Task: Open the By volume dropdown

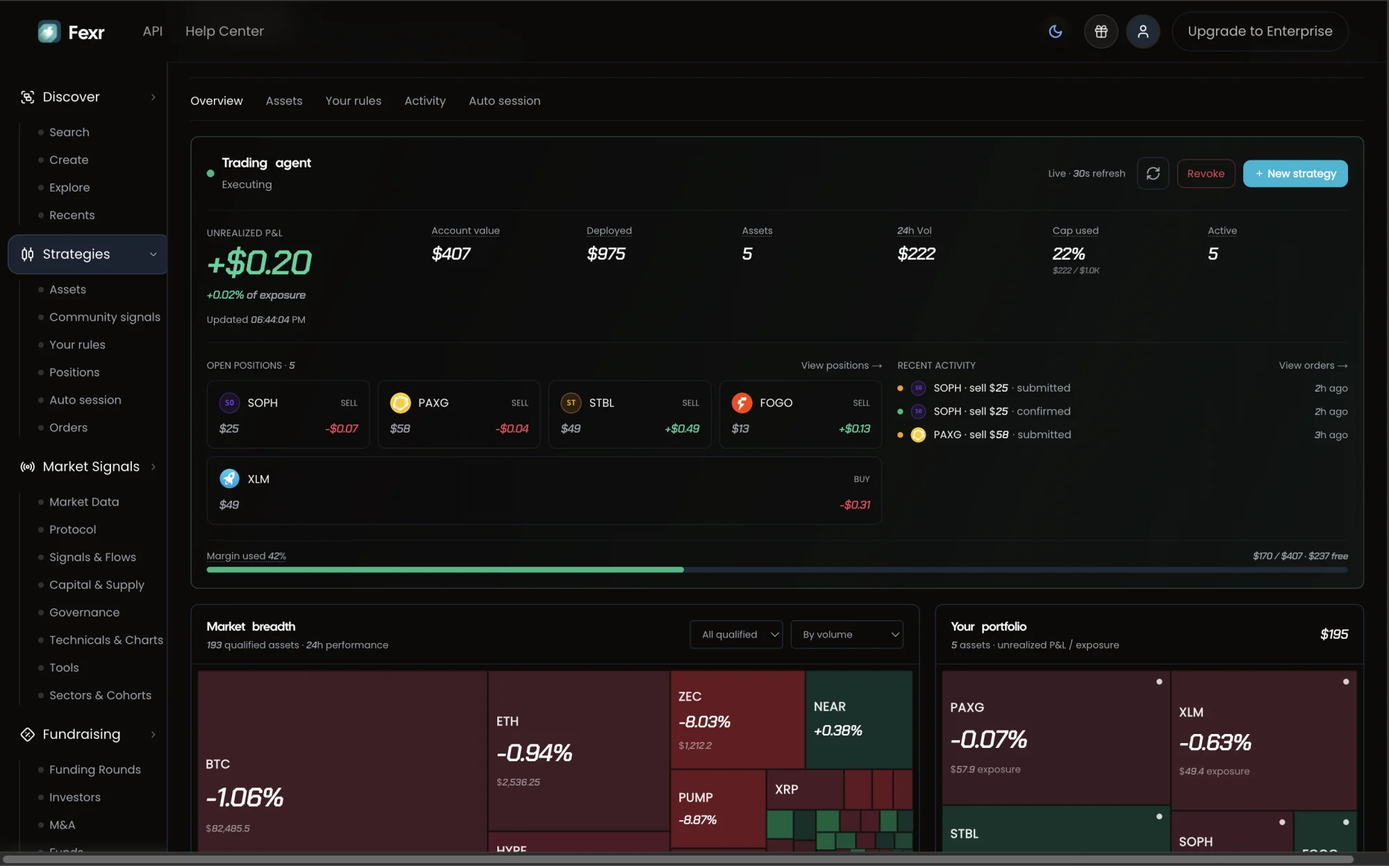Action: [x=847, y=635]
